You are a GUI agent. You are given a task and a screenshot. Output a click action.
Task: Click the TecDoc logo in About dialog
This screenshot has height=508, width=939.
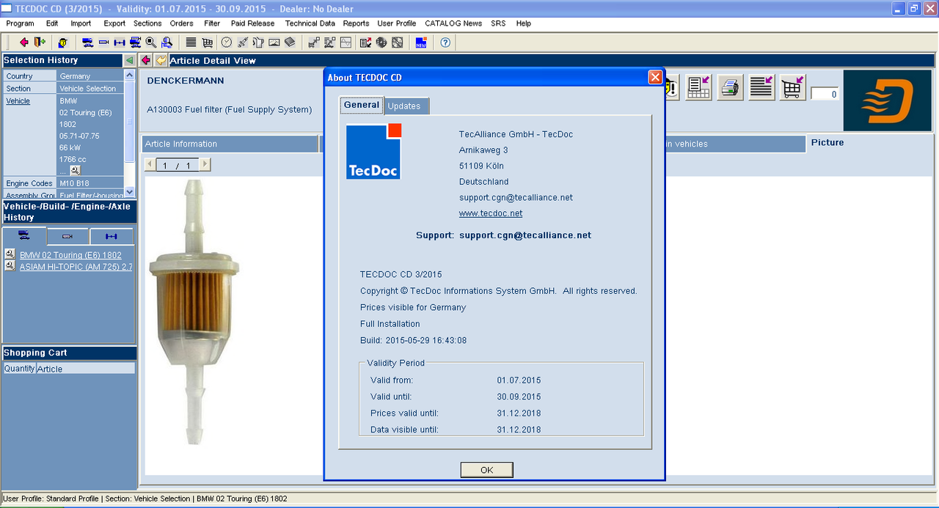point(374,151)
